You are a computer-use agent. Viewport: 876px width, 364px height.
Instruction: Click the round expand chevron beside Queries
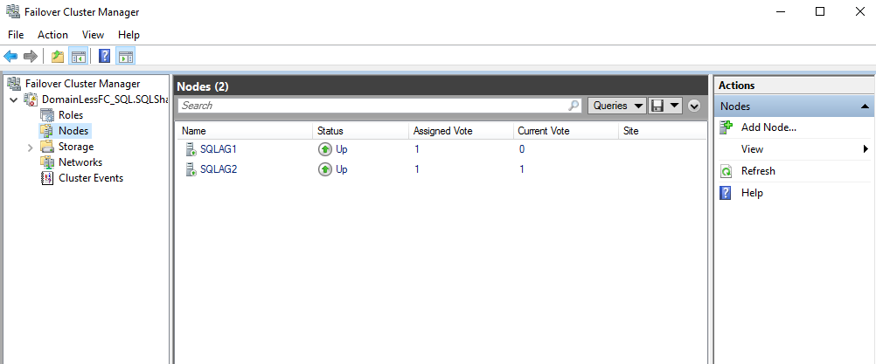point(694,106)
